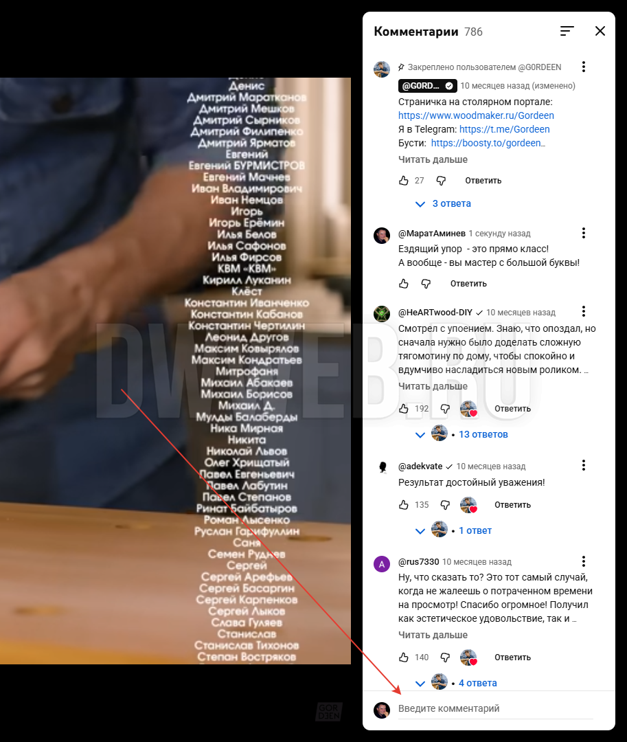627x742 pixels.
Task: Expand the 3 ответа replies
Action: [x=443, y=203]
